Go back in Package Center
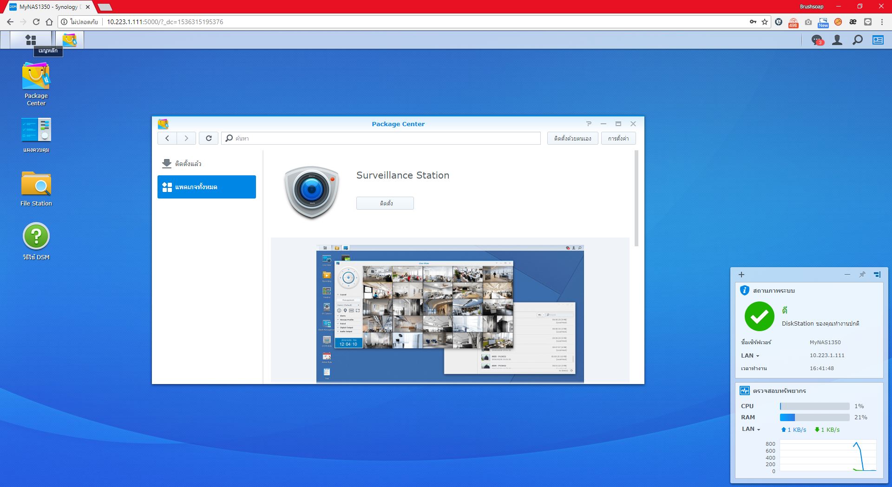 click(167, 138)
